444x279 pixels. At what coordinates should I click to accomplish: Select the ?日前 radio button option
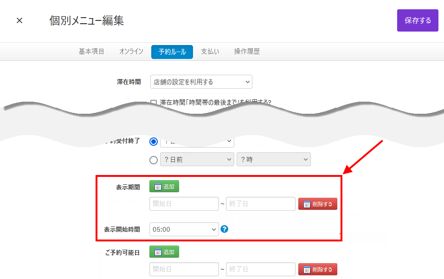pos(154,160)
